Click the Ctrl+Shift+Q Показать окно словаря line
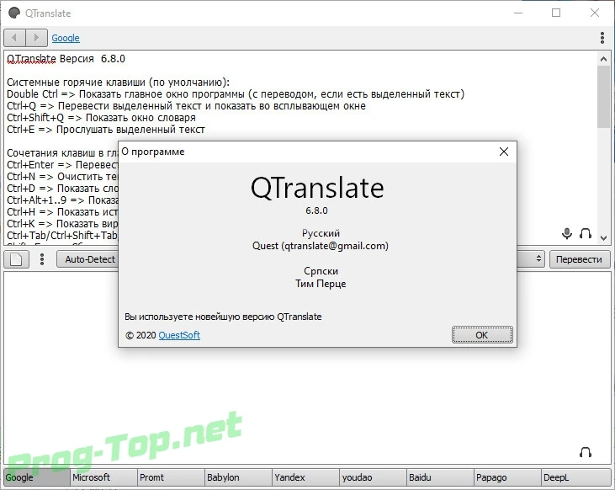 [x=101, y=118]
